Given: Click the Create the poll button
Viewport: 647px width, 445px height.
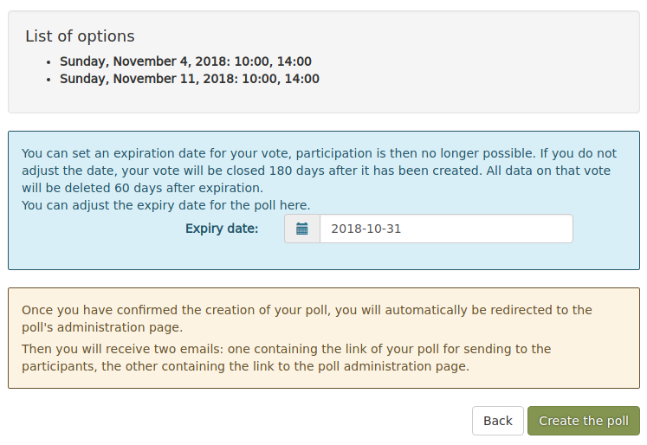Looking at the screenshot, I should coord(583,421).
